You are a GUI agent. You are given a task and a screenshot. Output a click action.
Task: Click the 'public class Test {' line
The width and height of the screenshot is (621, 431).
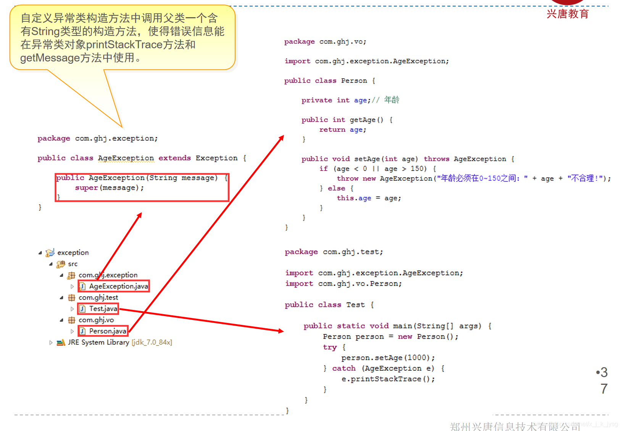click(329, 305)
